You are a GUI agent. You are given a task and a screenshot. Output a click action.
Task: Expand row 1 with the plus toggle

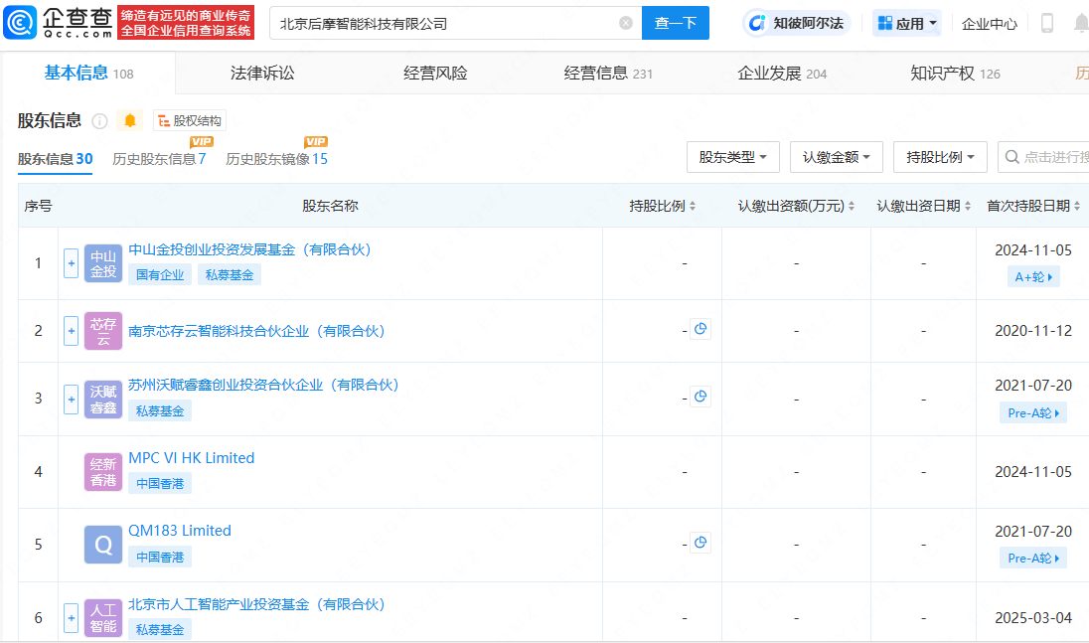(71, 263)
